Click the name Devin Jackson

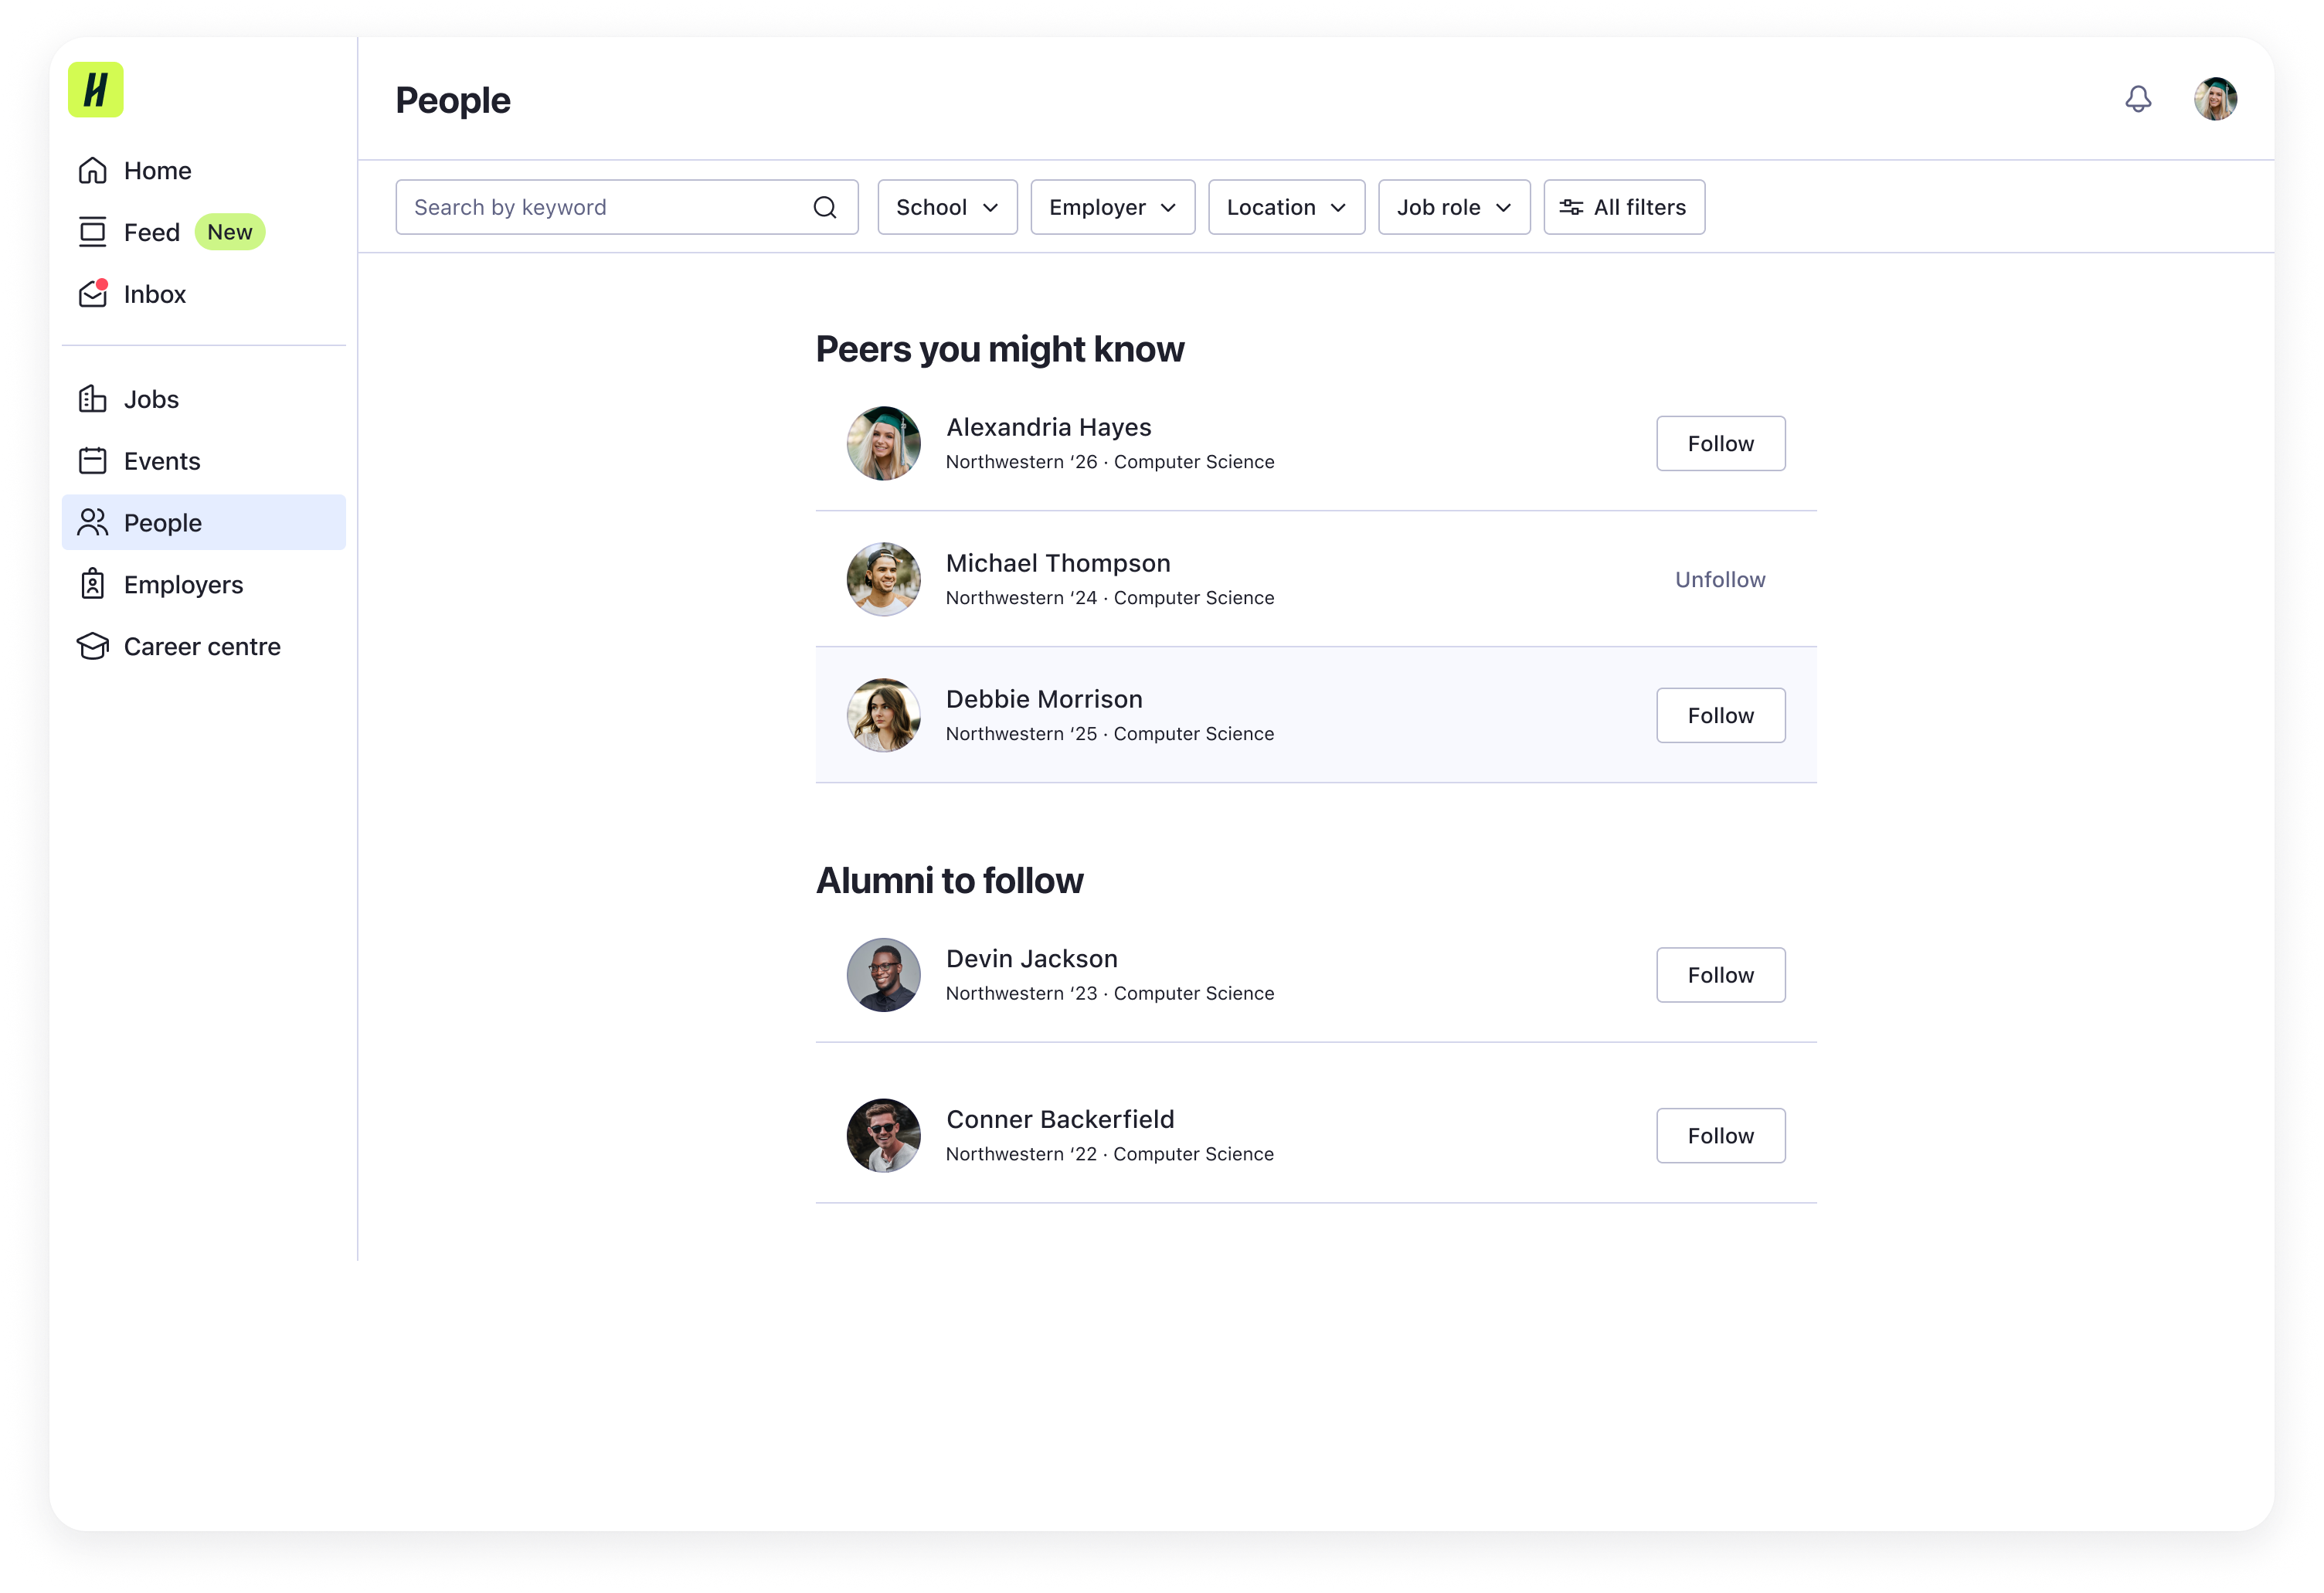click(x=1032, y=959)
